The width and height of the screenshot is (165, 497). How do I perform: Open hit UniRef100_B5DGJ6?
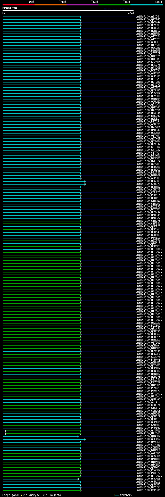pos(148,215)
